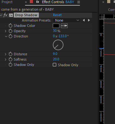
Task: Click Direction revolutions value 0
Action: tap(54, 36)
